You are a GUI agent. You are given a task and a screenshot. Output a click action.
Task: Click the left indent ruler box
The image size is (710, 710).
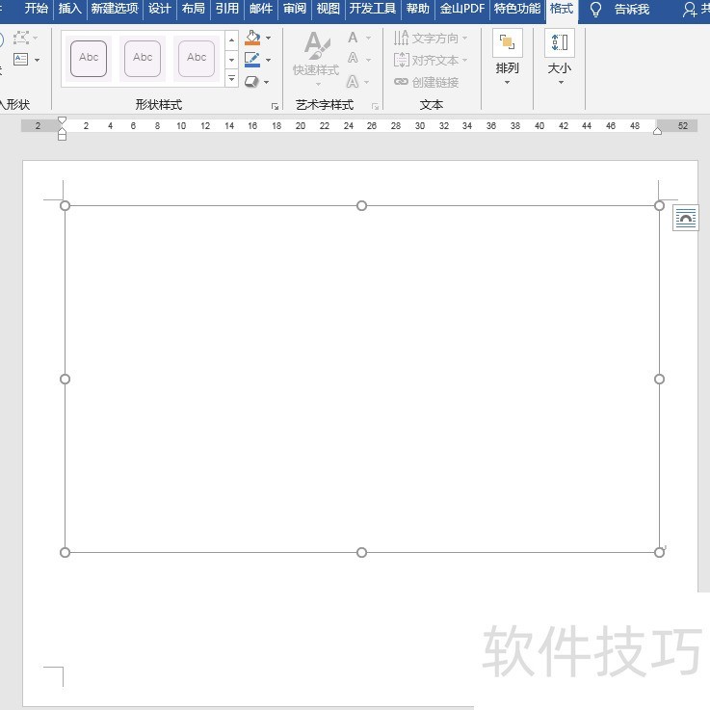click(x=62, y=137)
